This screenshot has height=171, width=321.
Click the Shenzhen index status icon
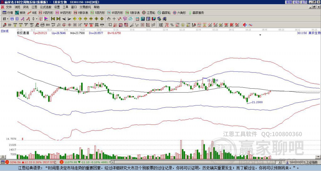click(61, 162)
